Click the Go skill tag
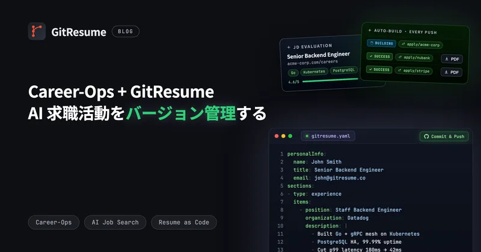This screenshot has width=481, height=252. (x=293, y=73)
